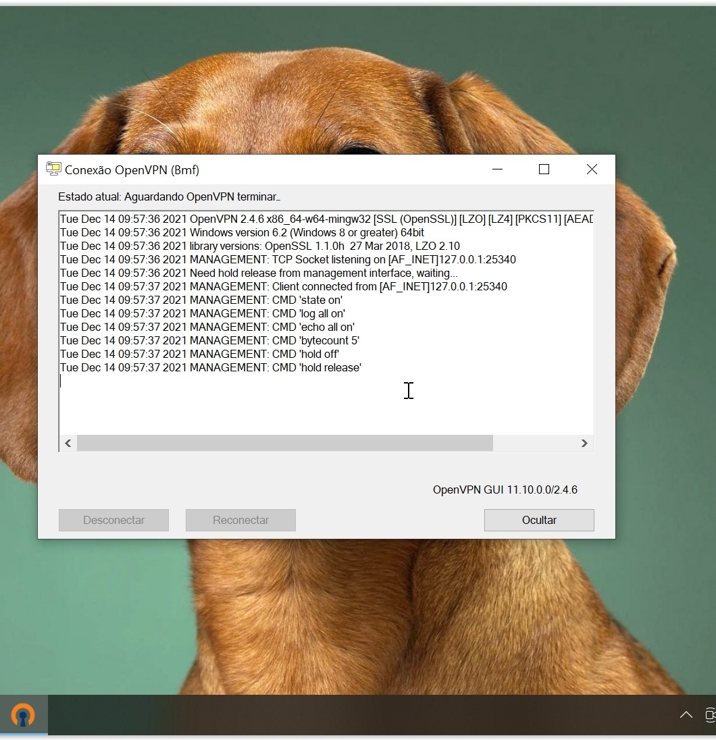Click the horizontal scrollbar thumb in log
716x740 pixels.
(285, 443)
